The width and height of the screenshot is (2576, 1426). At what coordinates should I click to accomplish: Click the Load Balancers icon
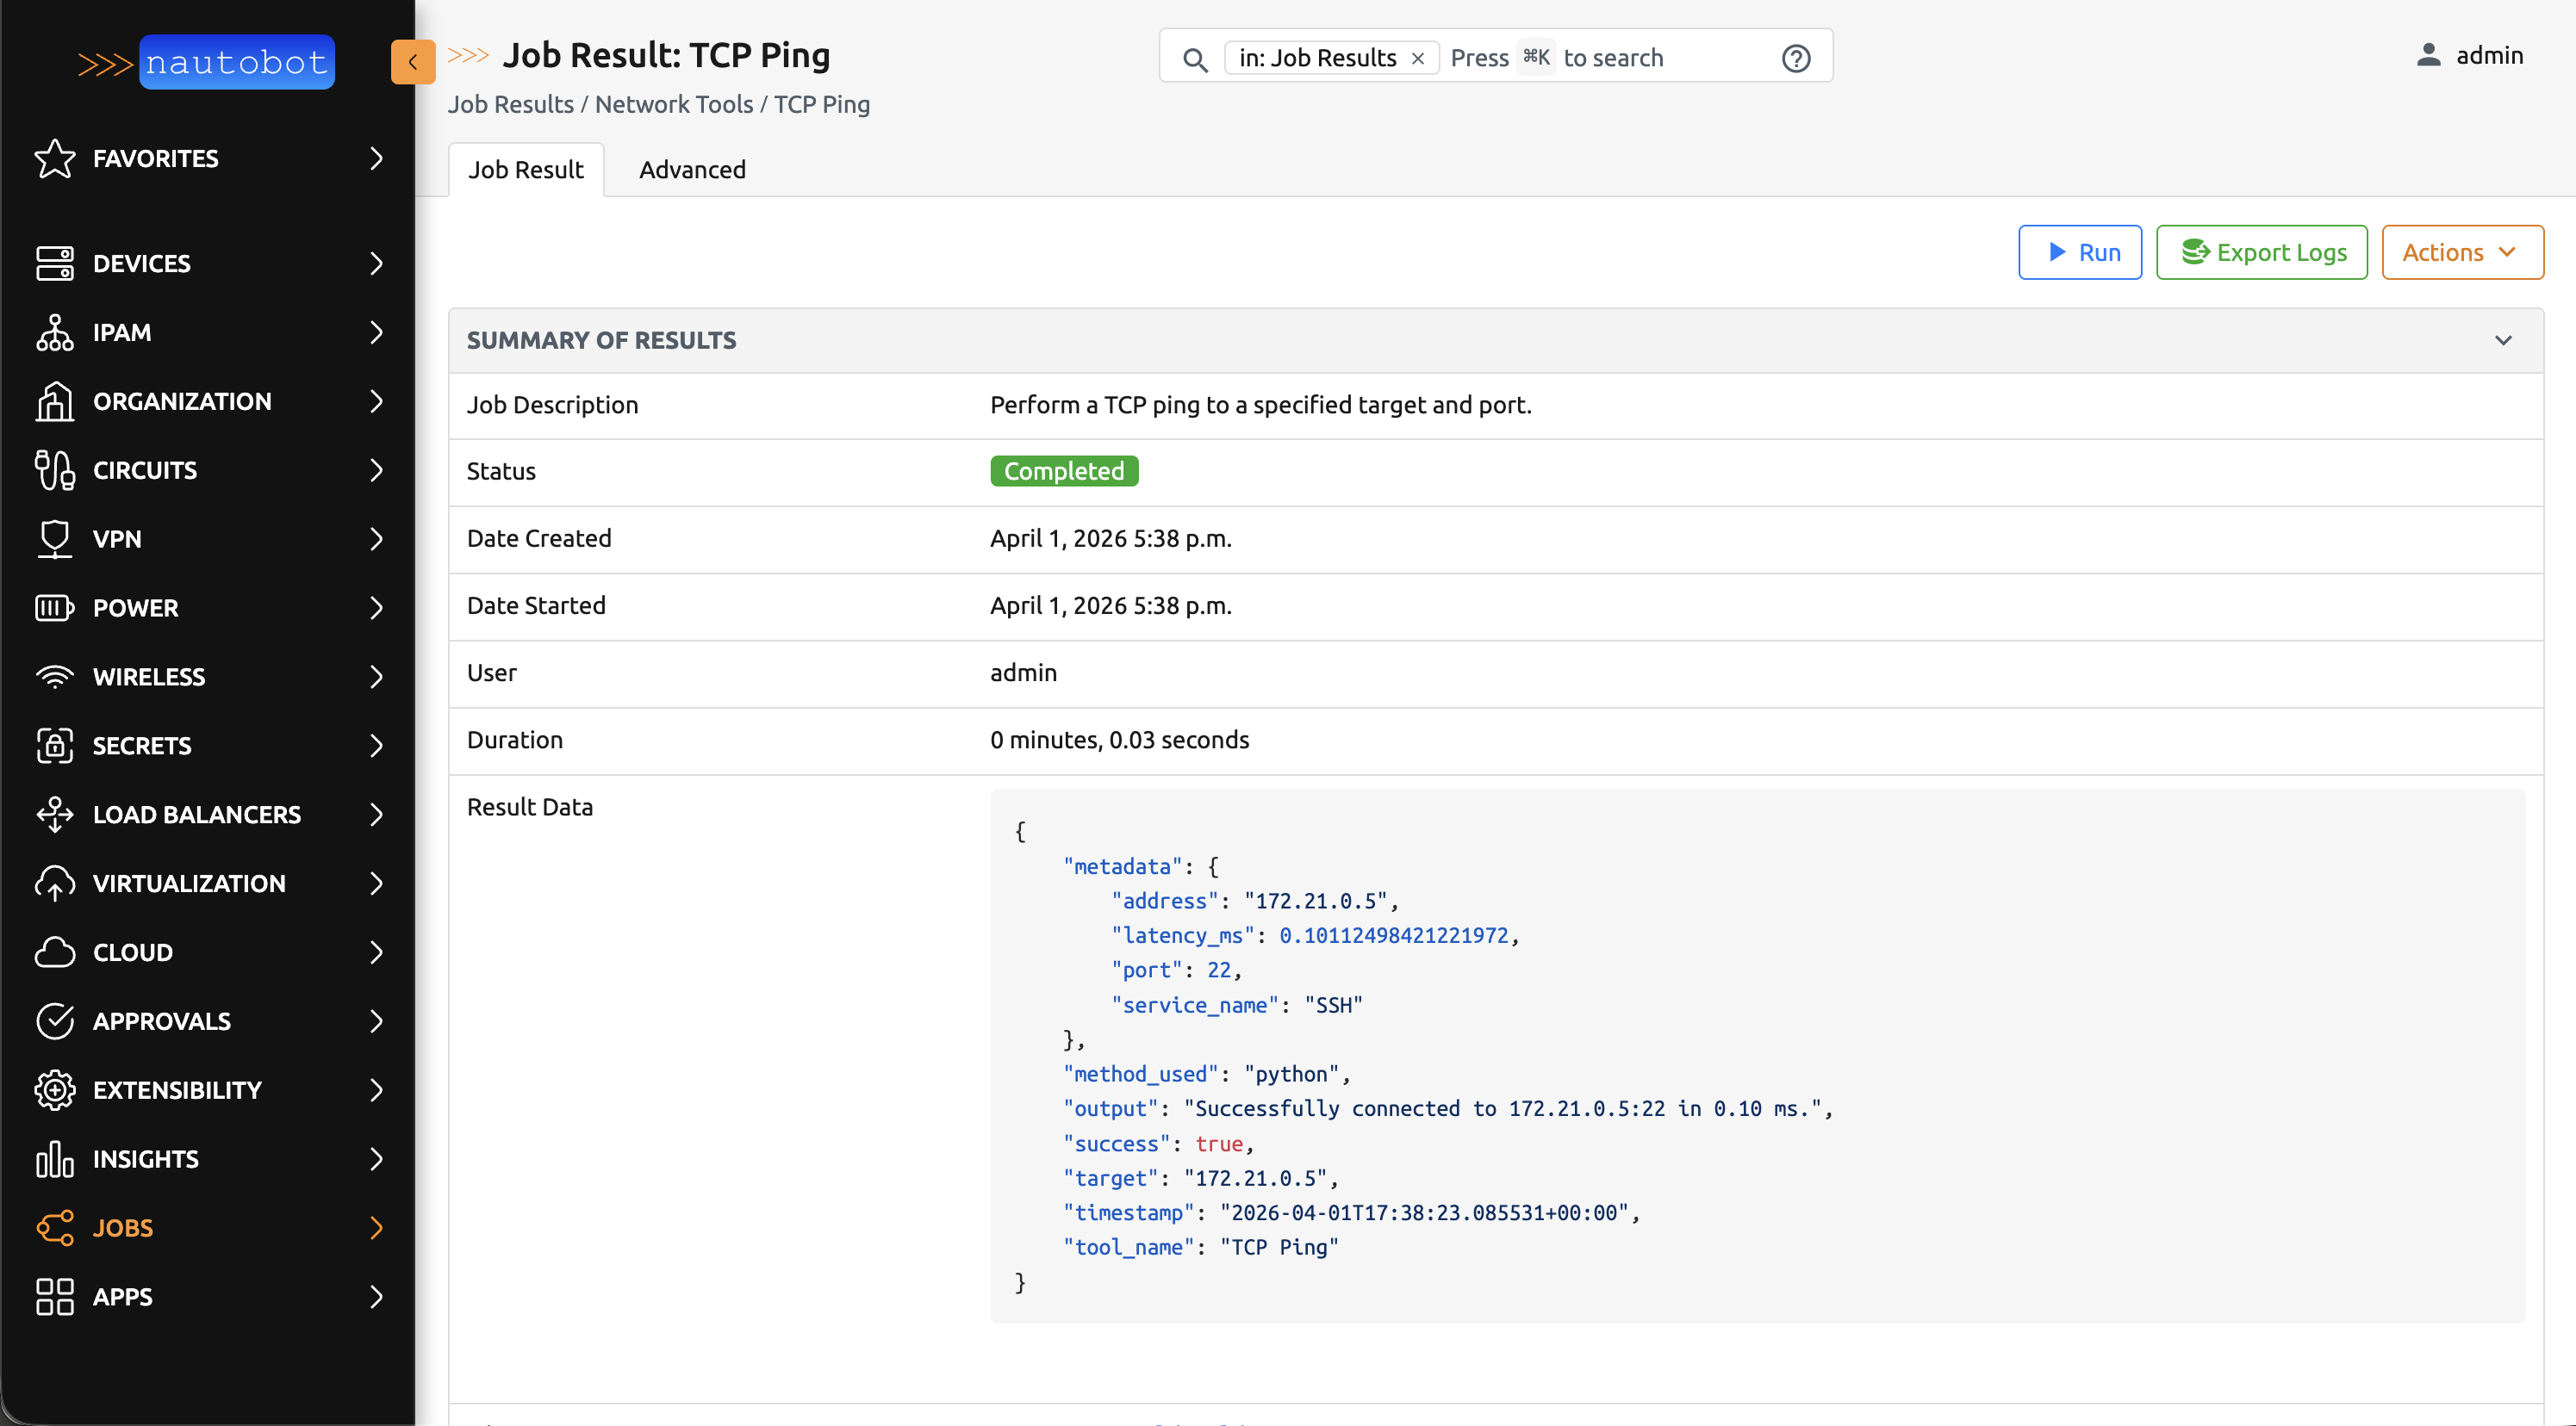[x=54, y=815]
